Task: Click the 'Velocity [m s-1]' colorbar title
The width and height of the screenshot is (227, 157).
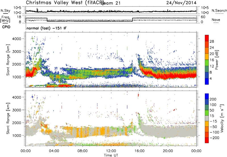Action: [222, 118]
